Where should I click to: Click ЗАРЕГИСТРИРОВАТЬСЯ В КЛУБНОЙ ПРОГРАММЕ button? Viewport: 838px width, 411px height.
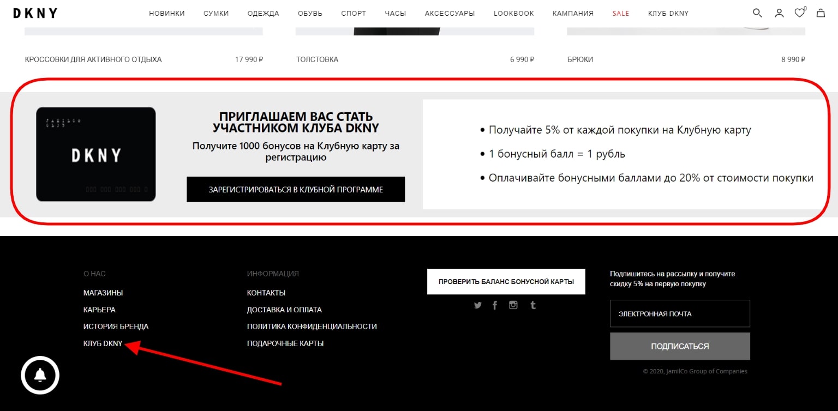coord(296,189)
